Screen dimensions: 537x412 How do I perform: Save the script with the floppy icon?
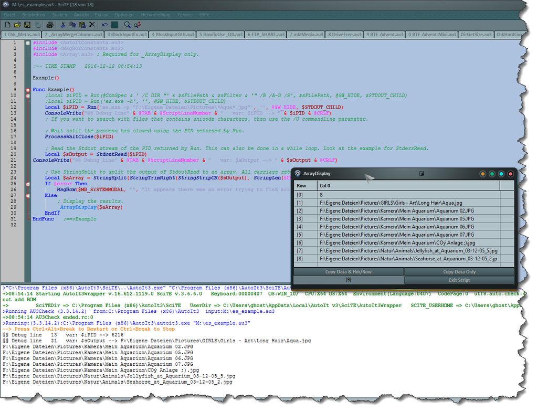click(27, 25)
